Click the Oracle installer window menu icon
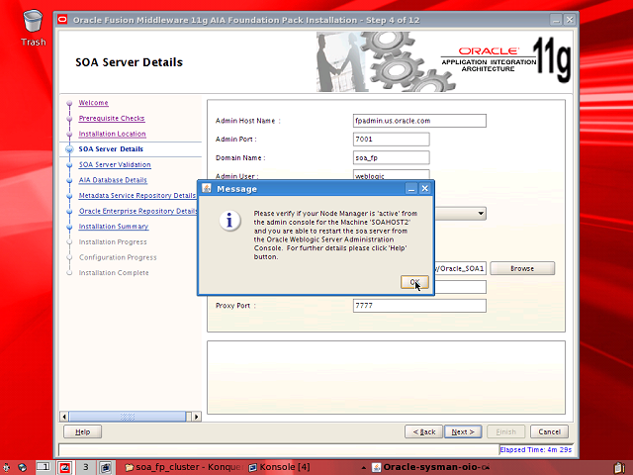The height and width of the screenshot is (475, 633). tap(62, 20)
